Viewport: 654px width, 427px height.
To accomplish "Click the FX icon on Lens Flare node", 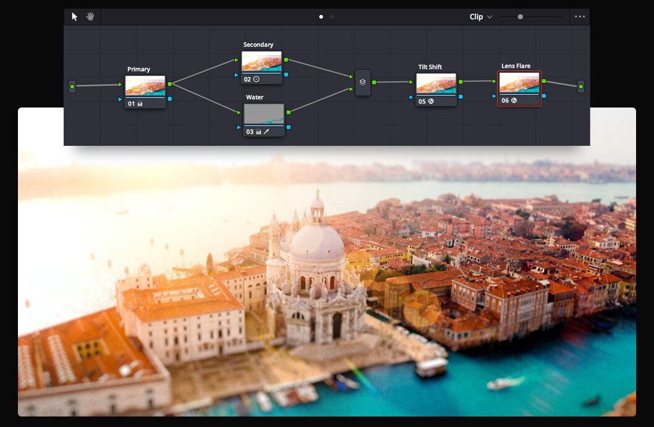I will pyautogui.click(x=514, y=100).
